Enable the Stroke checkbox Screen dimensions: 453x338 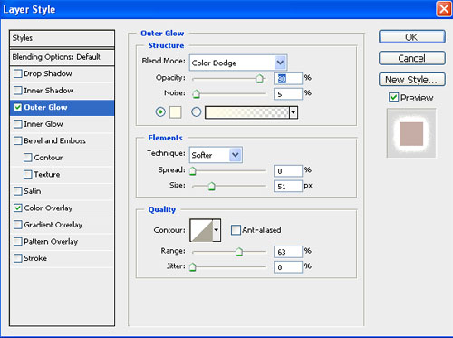(x=18, y=258)
